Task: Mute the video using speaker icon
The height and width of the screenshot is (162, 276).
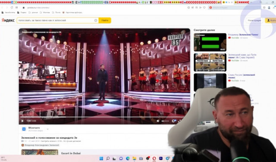Action: point(158,121)
